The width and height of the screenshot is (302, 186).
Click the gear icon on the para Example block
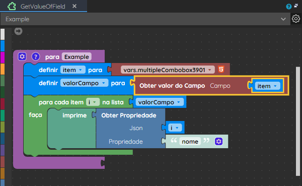pos(22,56)
